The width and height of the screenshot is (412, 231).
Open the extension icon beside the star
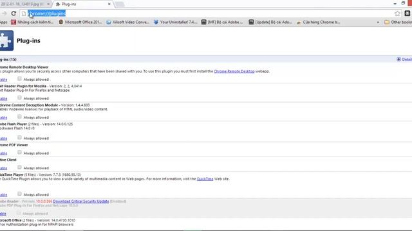click(x=407, y=13)
